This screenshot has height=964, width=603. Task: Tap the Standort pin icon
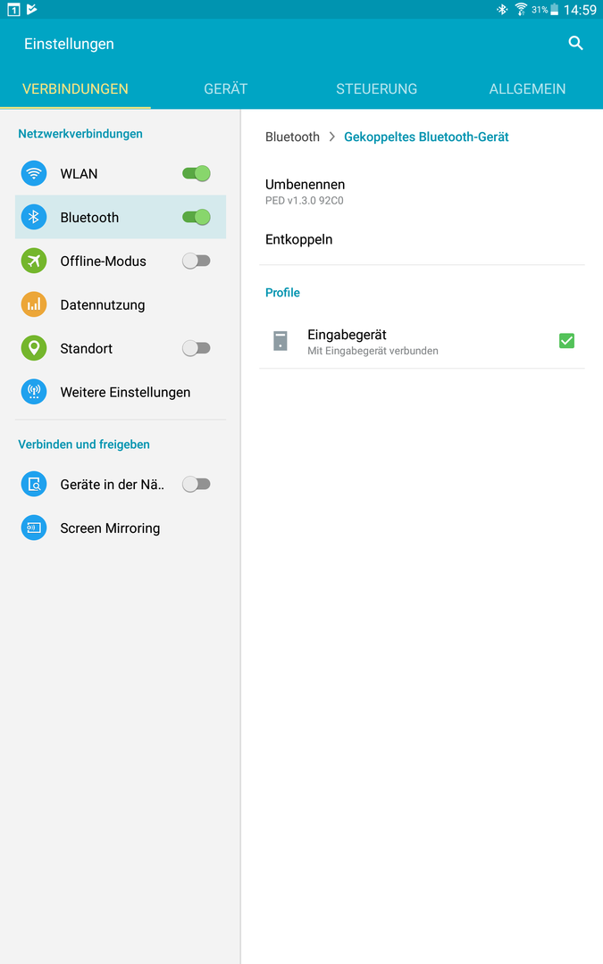coord(34,348)
